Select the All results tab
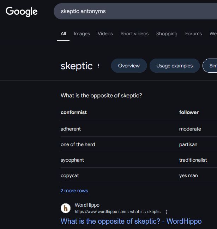217x229 pixels. coord(63,34)
